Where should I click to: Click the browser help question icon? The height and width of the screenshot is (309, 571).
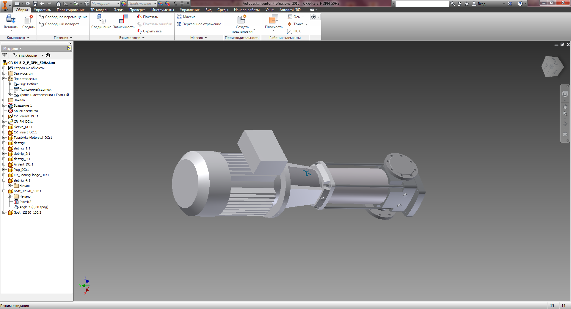coord(69,48)
